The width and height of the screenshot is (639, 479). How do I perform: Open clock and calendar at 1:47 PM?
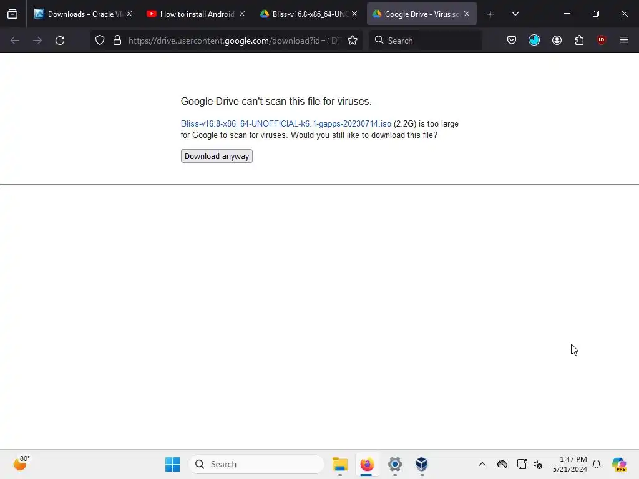tap(570, 464)
